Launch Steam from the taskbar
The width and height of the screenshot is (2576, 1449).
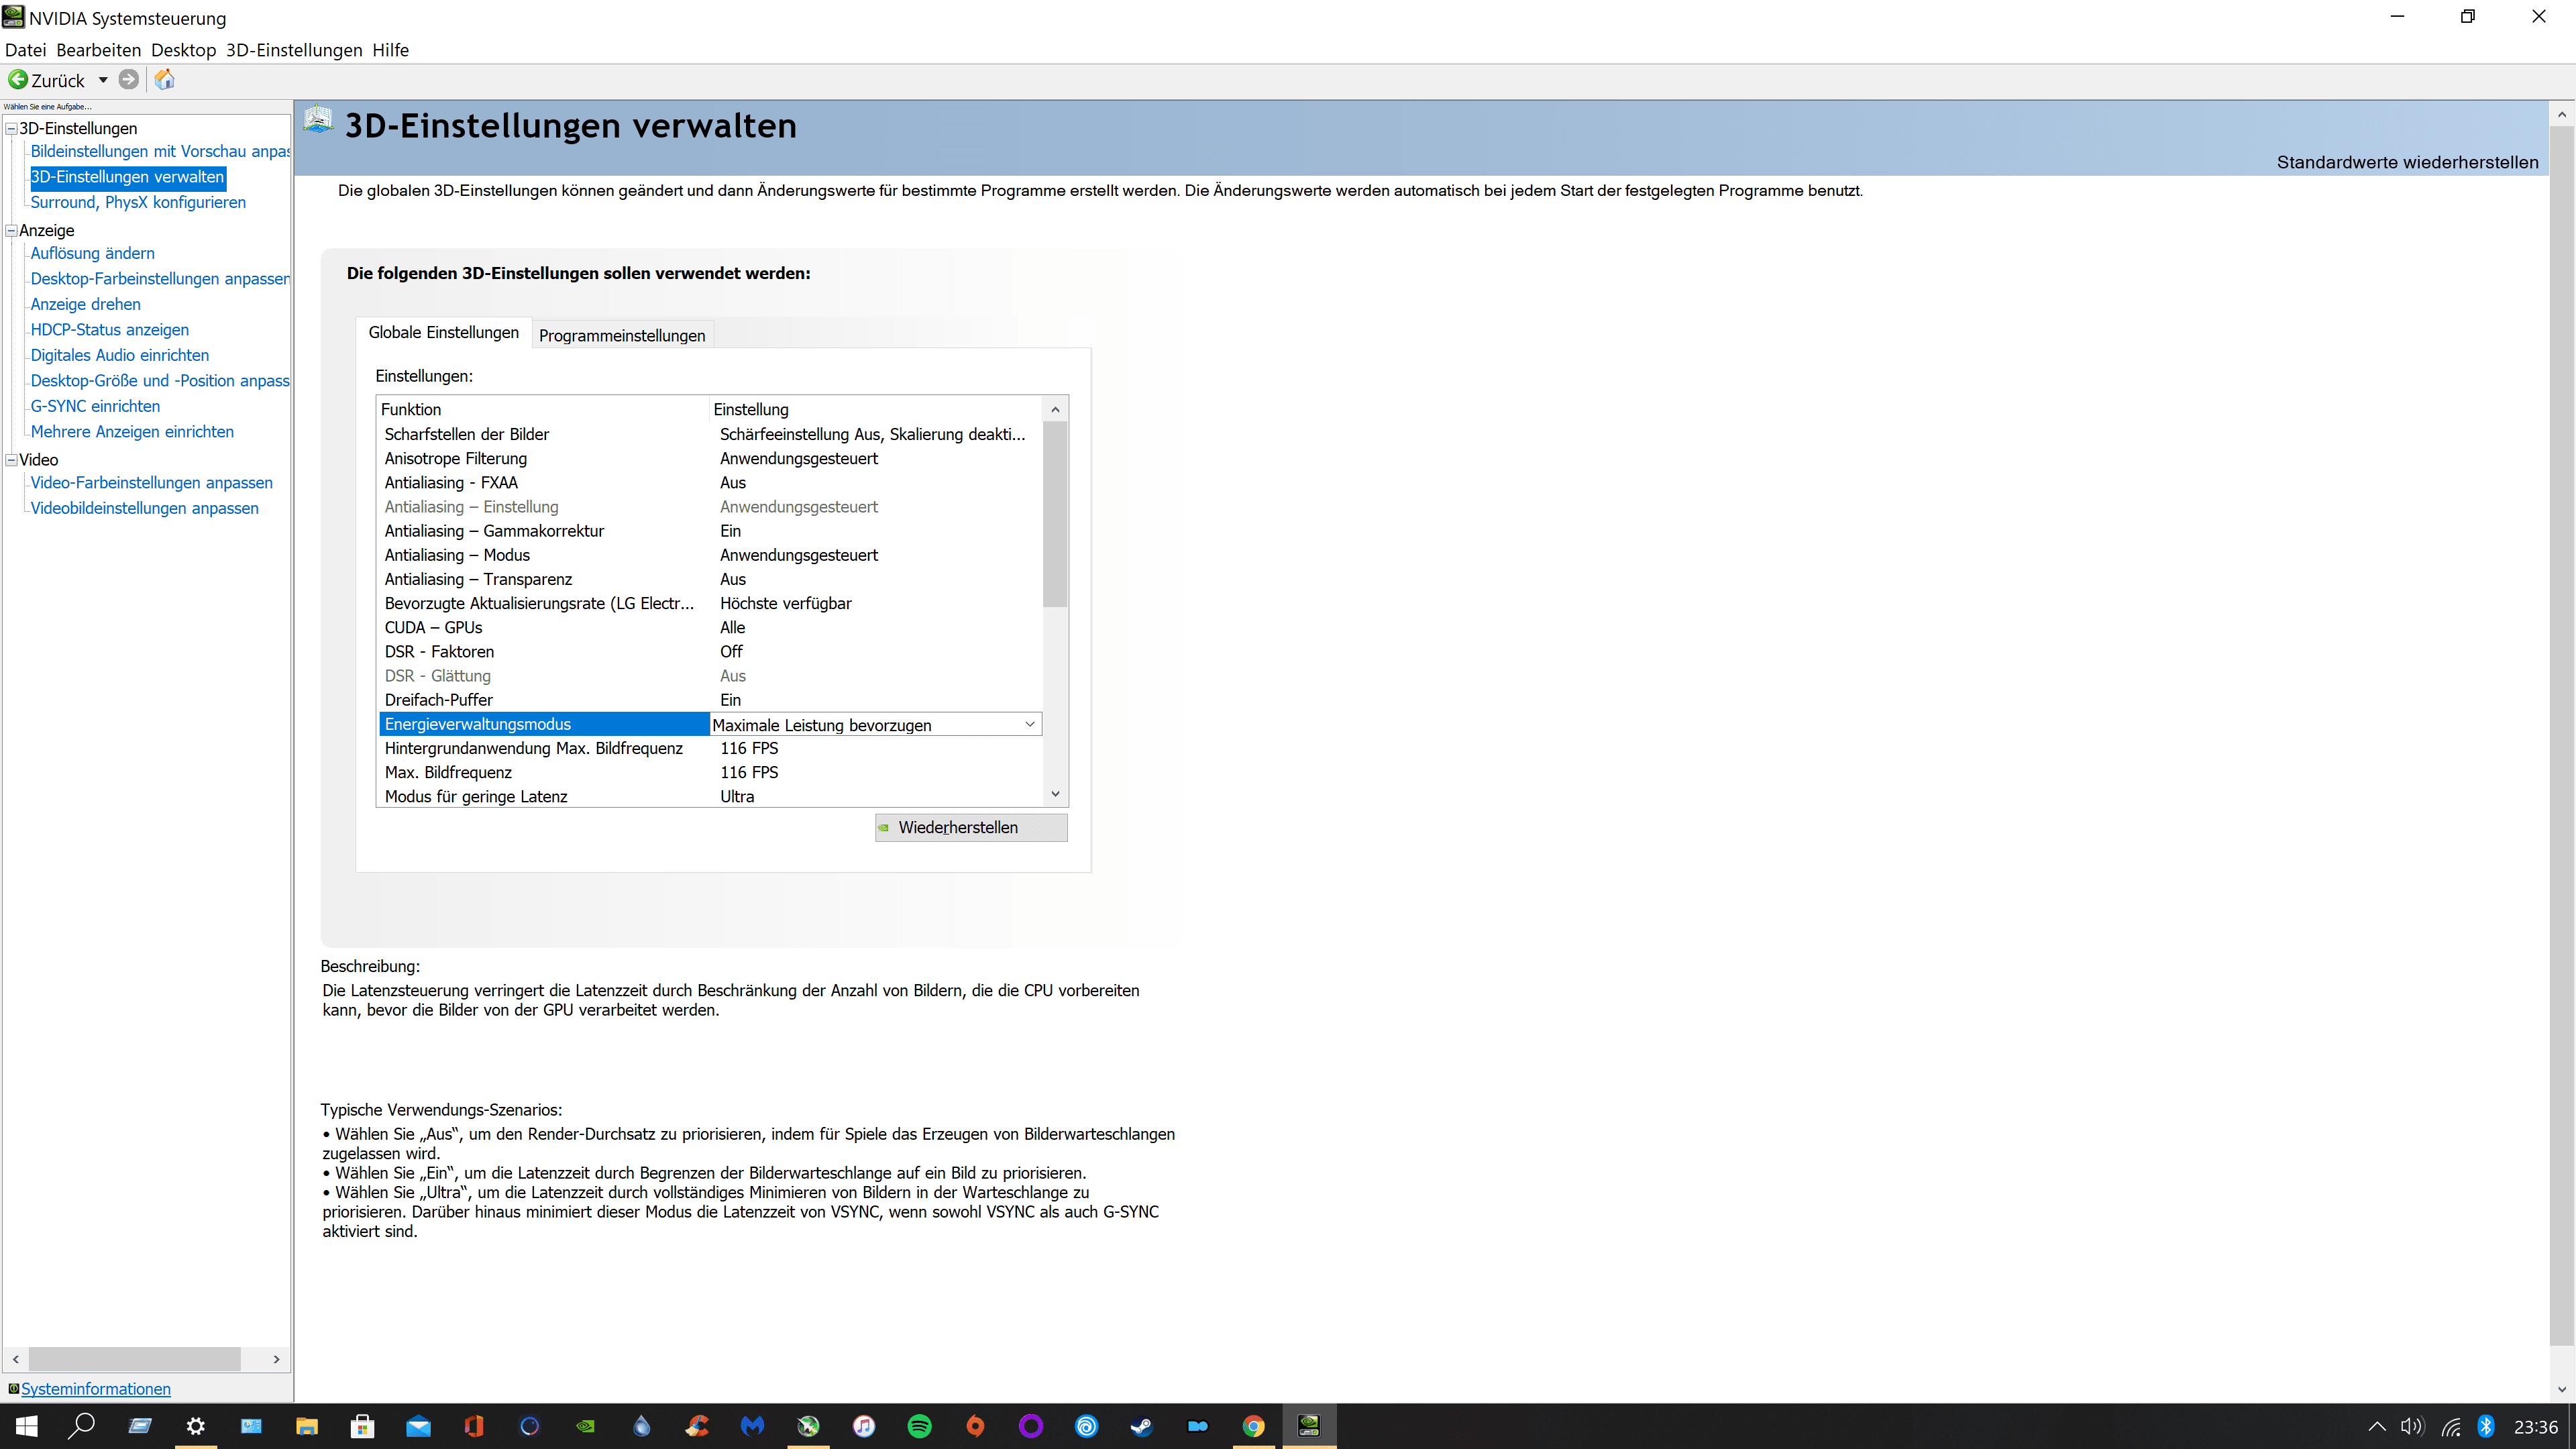1142,1426
